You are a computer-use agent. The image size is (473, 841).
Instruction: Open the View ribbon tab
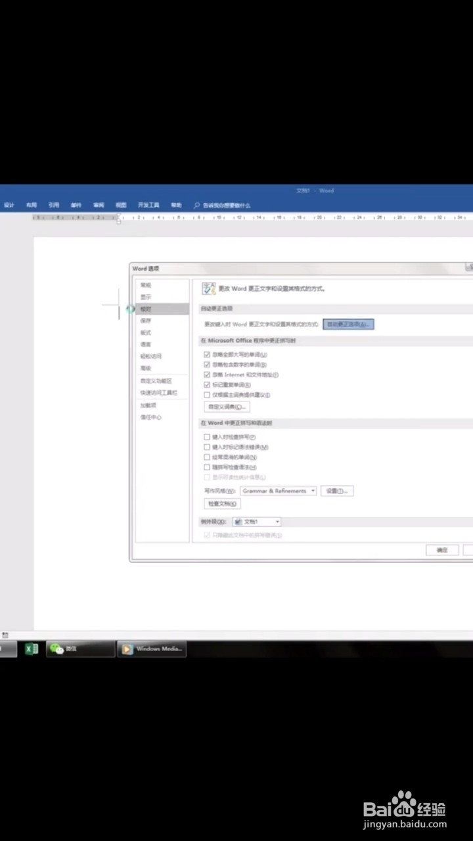click(x=121, y=205)
